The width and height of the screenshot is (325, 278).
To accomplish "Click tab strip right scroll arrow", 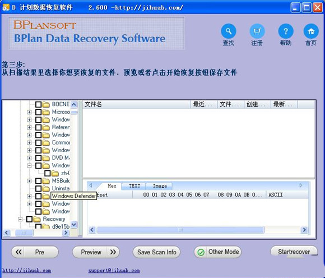I will click(x=301, y=185).
